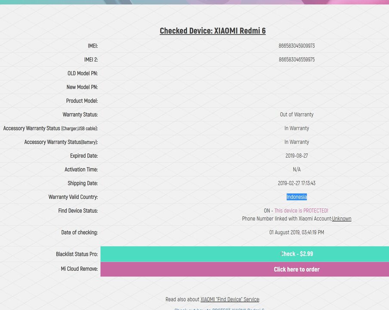Click the Accessory Warranty Status (Charger,USB cable) label

coord(50,128)
